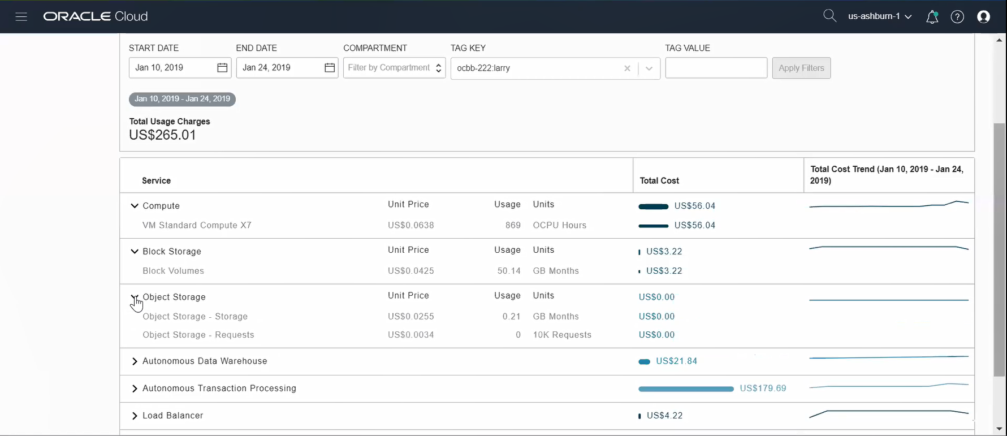Open the us-ashburn-1 region selector

tap(880, 16)
